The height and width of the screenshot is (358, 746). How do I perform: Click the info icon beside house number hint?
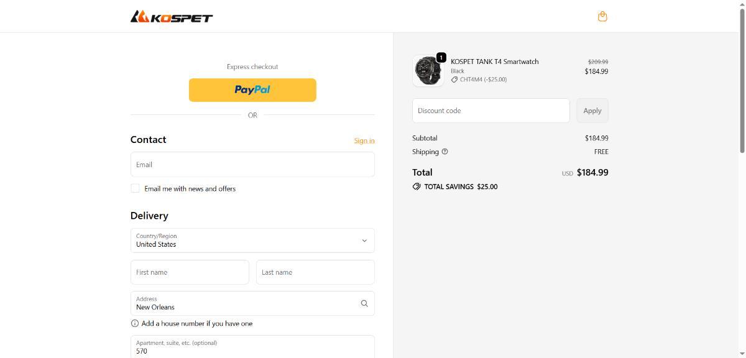pyautogui.click(x=135, y=323)
